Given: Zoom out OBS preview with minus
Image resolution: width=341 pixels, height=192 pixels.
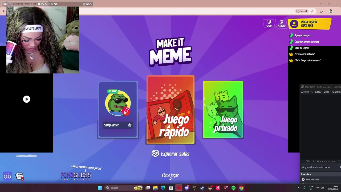Looking at the screenshot, I should pyautogui.click(x=302, y=161).
